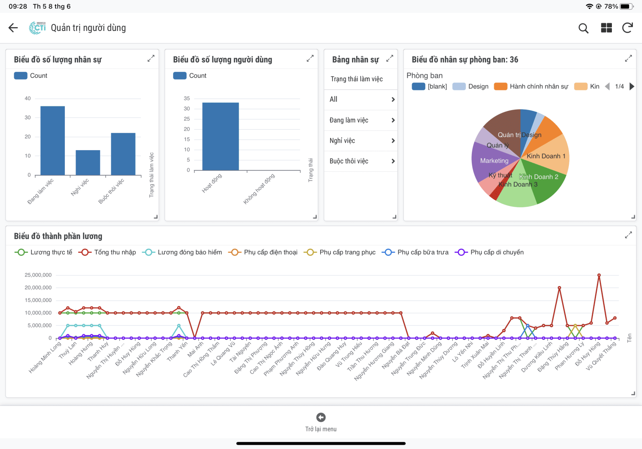The height and width of the screenshot is (449, 642).
Task: Check the Wi-Fi status icon
Action: coord(589,6)
